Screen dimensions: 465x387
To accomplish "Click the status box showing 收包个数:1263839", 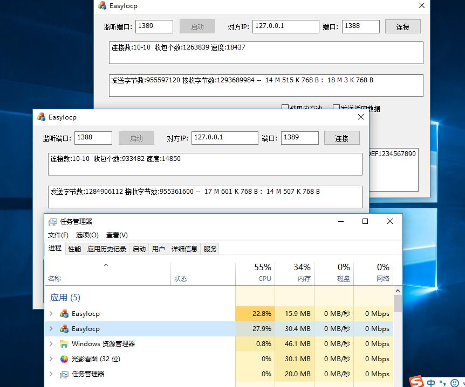I will [x=266, y=53].
